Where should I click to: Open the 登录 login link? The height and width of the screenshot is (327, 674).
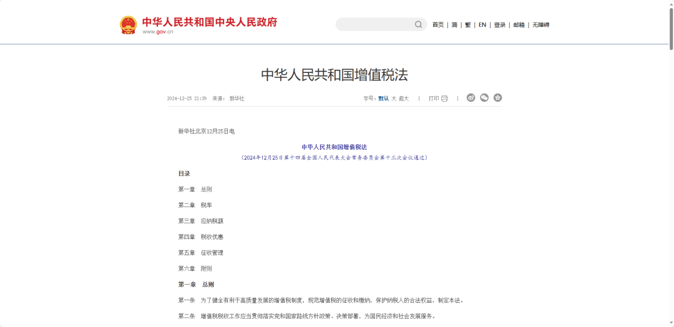pos(499,25)
